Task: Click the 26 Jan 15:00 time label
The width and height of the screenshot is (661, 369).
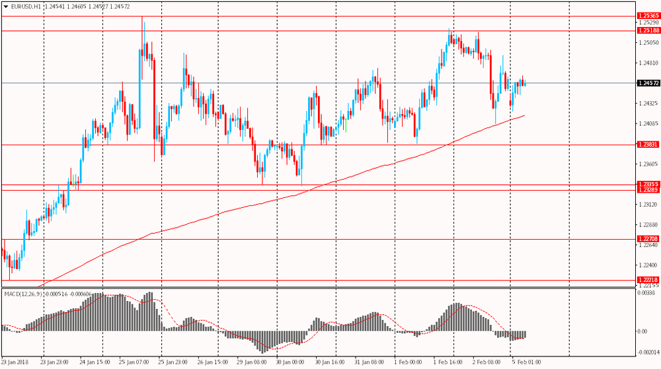Action: coord(212,362)
